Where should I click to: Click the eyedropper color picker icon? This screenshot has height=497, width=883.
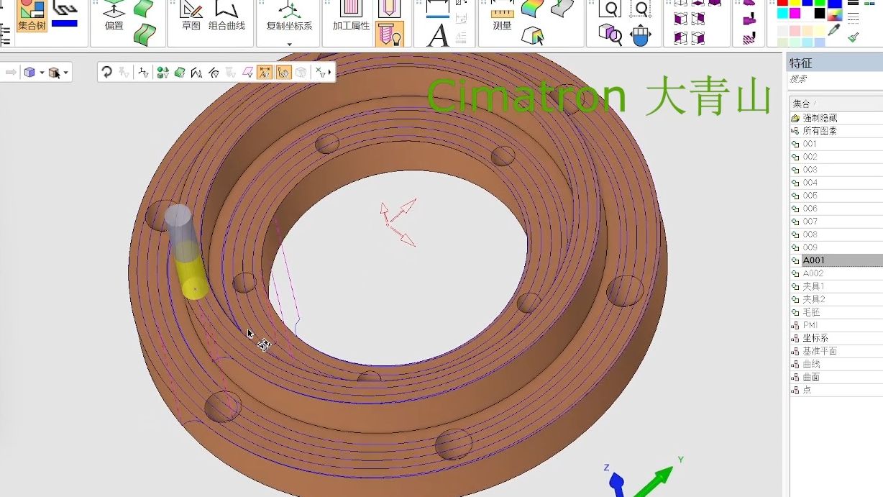pos(834,30)
